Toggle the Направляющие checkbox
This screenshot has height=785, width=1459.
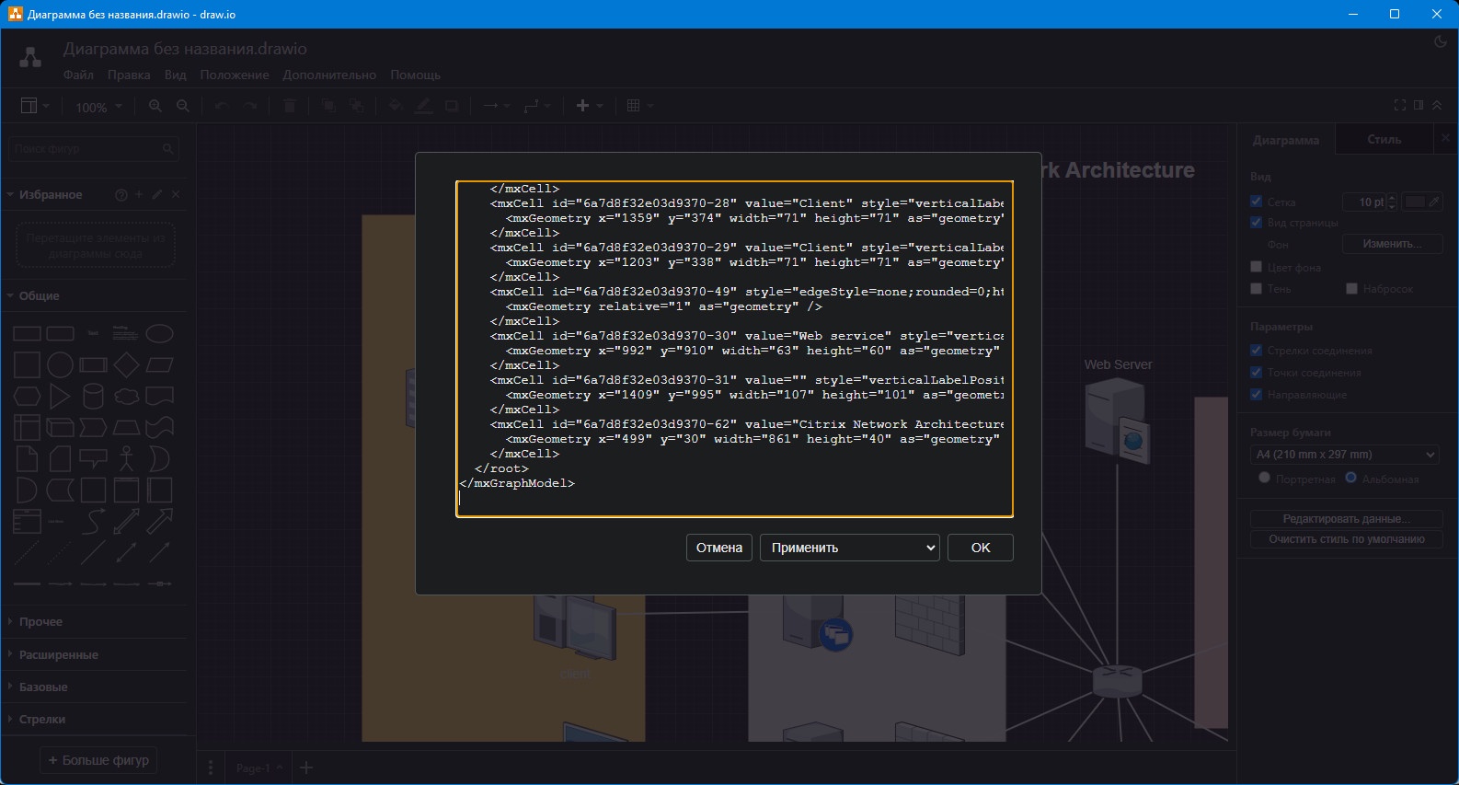pyautogui.click(x=1256, y=395)
